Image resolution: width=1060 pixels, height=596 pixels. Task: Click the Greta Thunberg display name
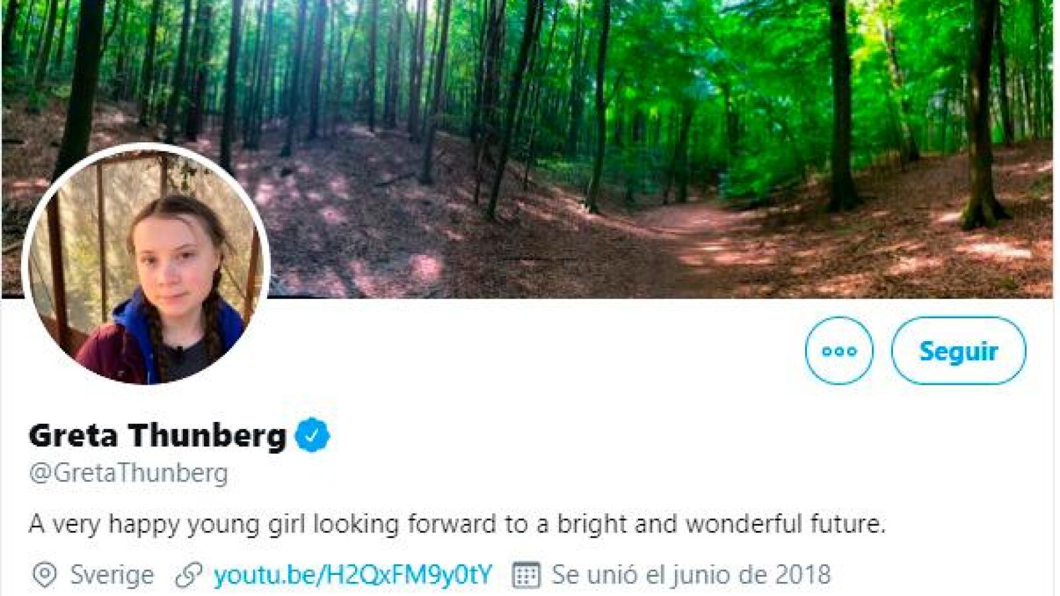[x=157, y=436]
